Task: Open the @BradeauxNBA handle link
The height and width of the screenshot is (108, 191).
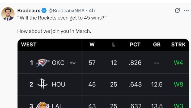Action: point(66,10)
